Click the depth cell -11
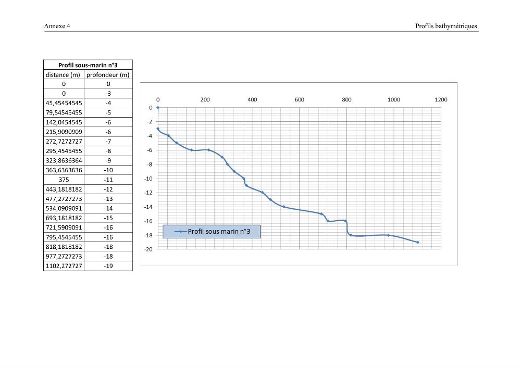Image resolution: width=521 pixels, height=368 pixels. click(x=108, y=180)
